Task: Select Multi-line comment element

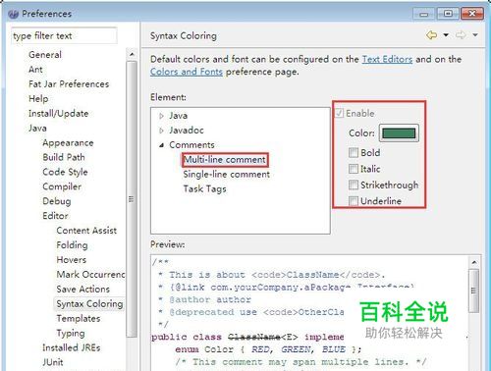Action: 225,160
